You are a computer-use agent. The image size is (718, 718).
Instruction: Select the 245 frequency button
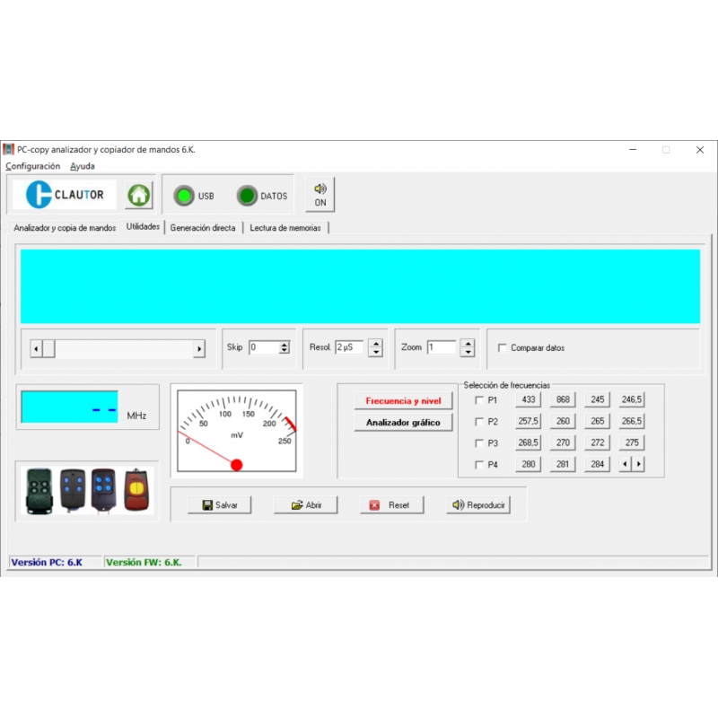click(597, 399)
